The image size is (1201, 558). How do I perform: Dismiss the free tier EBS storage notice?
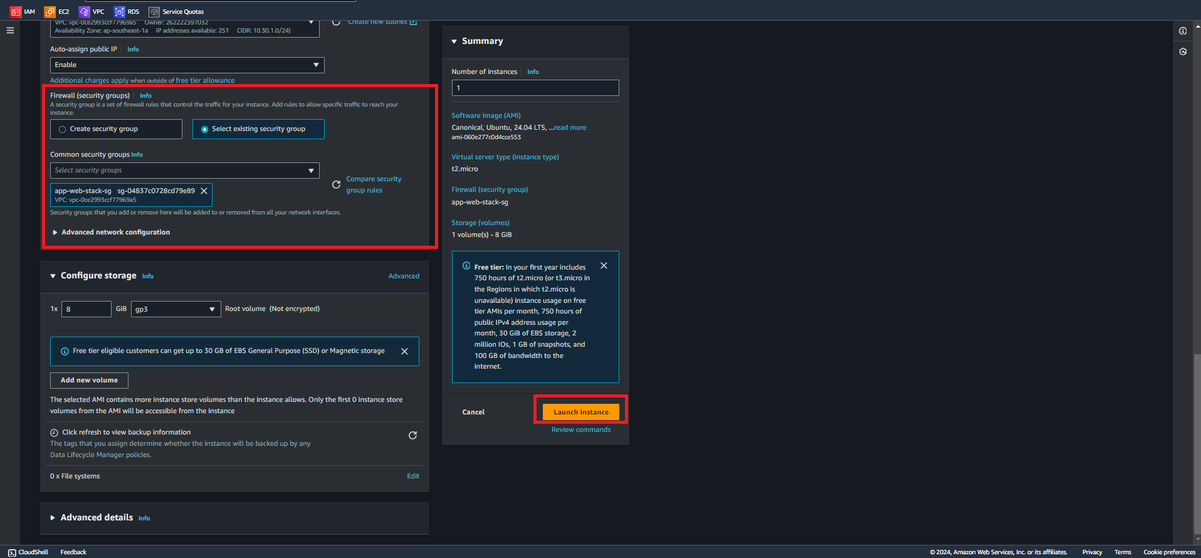404,352
